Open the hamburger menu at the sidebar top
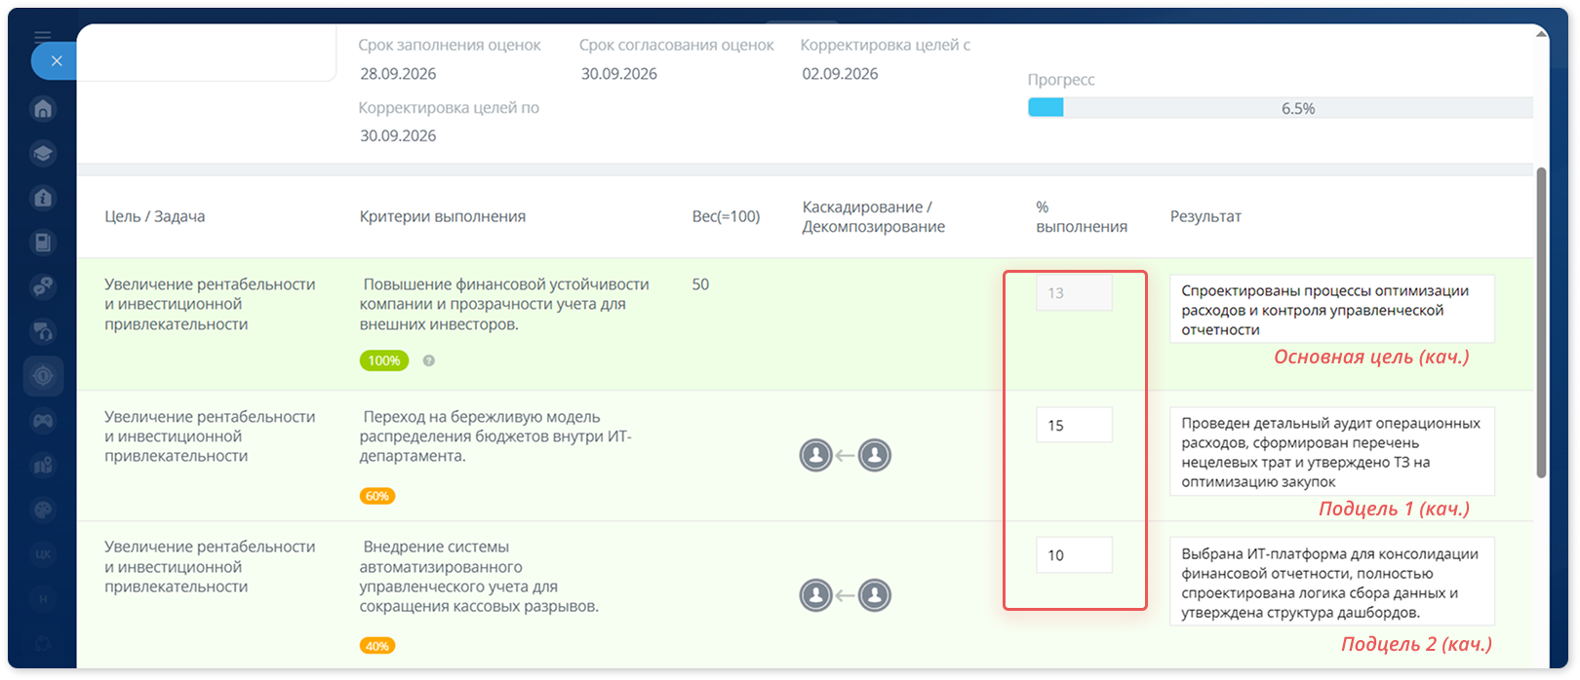1580x680 pixels. pyautogui.click(x=42, y=37)
